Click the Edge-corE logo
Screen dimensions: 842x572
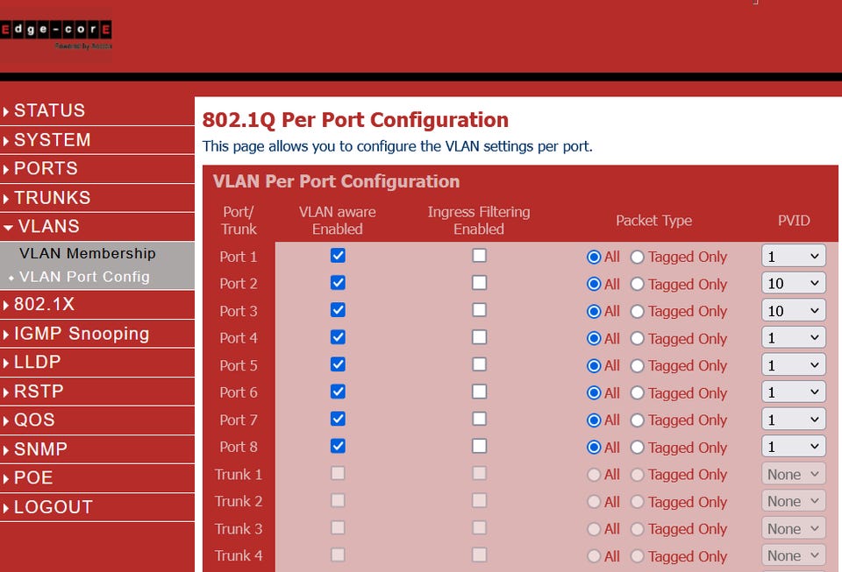(x=56, y=33)
